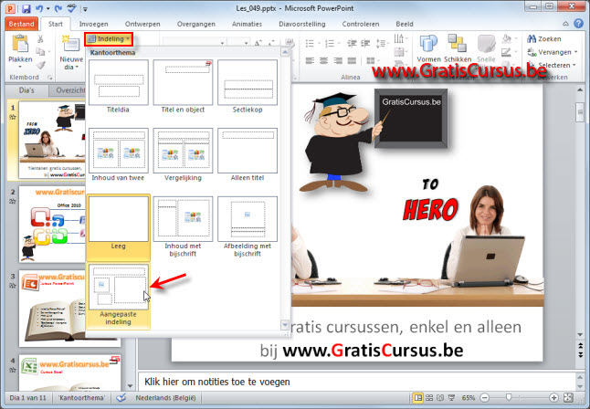Open quick access toolbar customize dropdown
This screenshot has width=590, height=409.
pos(86,8)
